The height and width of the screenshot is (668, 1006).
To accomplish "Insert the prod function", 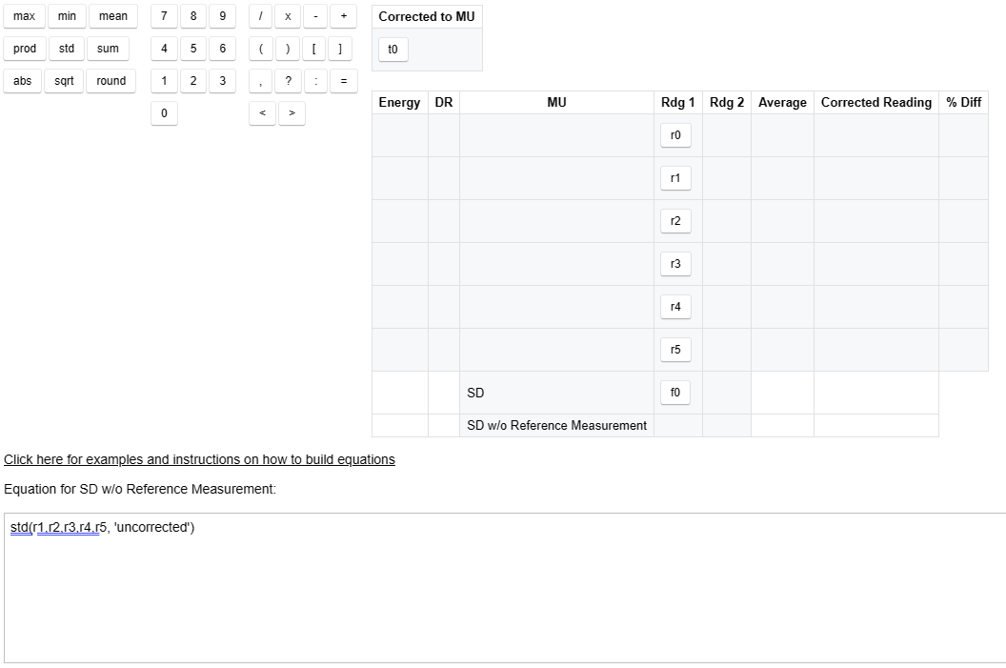I will pyautogui.click(x=25, y=49).
